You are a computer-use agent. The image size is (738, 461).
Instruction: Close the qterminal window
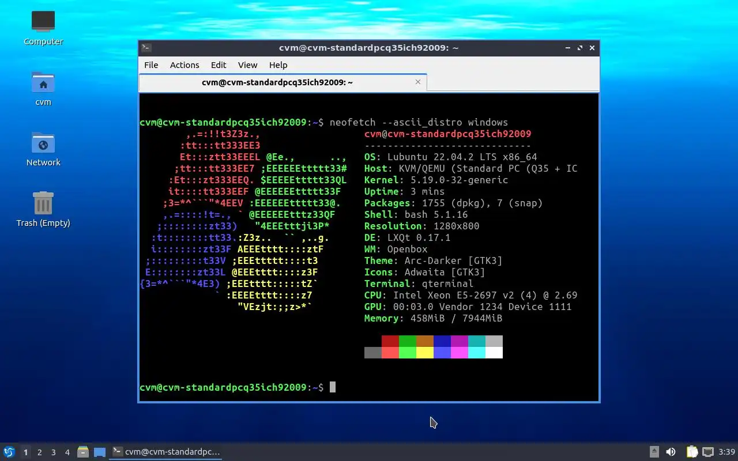click(592, 48)
